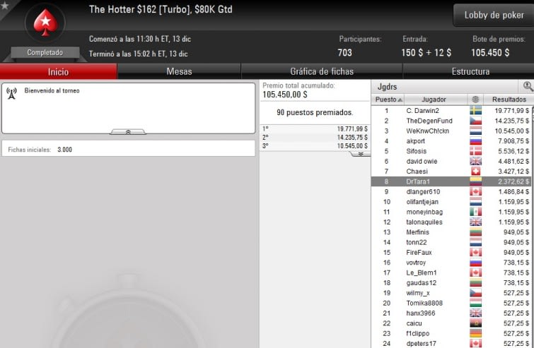Open the Gráfica de fichas tab
This screenshot has width=534, height=348.
(x=322, y=71)
